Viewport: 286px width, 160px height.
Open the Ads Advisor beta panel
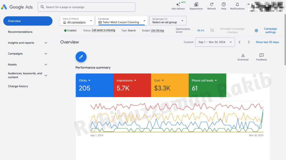pos(178,6)
